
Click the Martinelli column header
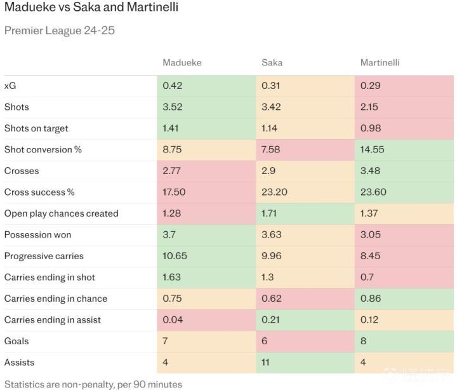click(x=380, y=63)
